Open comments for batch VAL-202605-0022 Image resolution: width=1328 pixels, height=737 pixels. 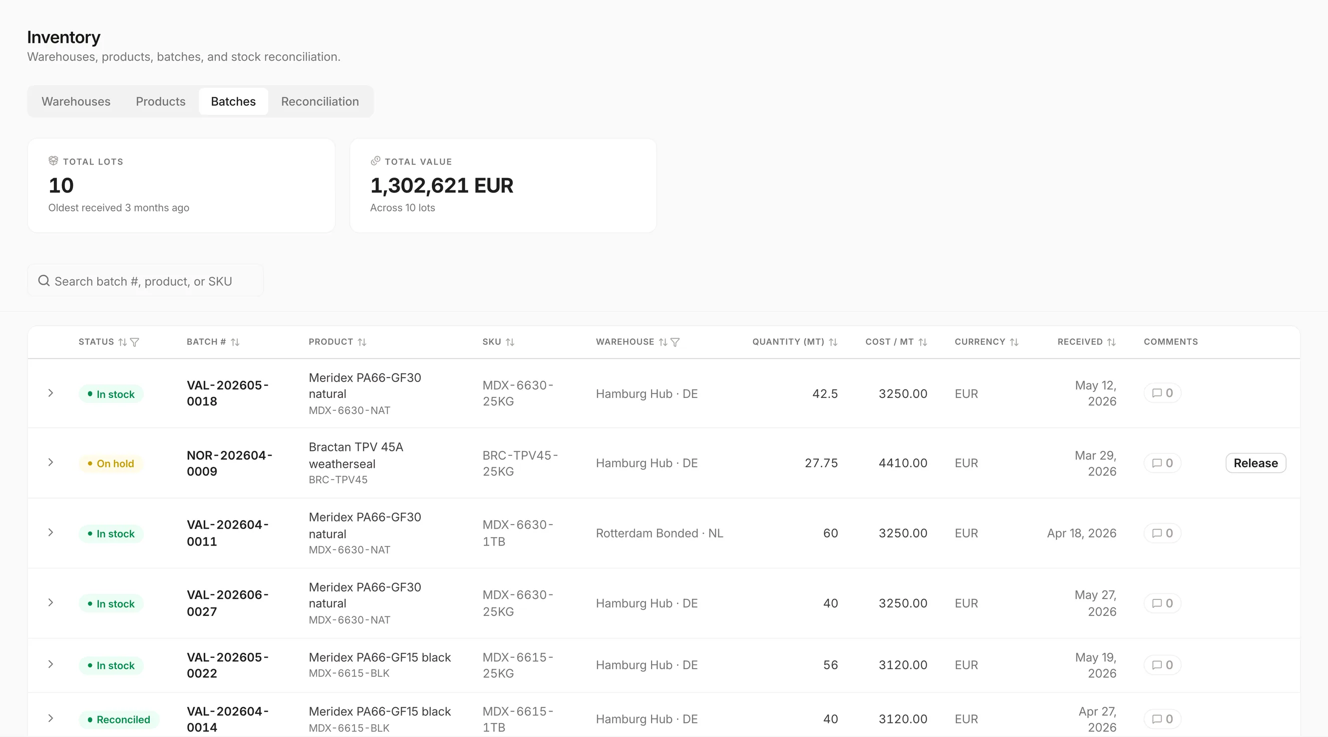1163,665
